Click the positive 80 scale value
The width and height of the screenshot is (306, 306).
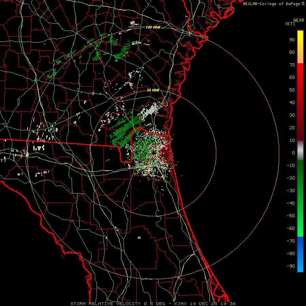click(x=292, y=52)
